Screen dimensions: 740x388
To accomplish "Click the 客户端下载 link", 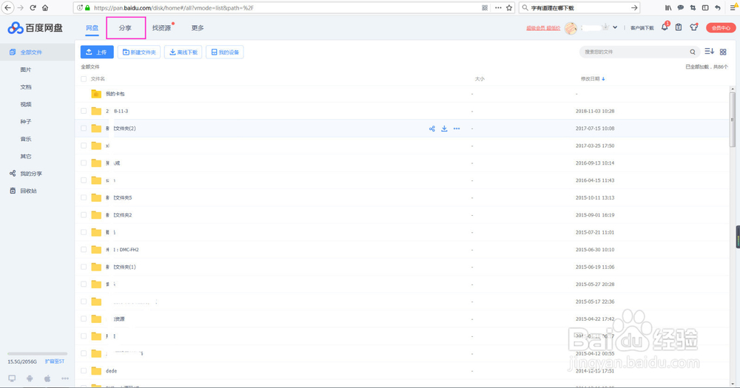I will pos(642,28).
